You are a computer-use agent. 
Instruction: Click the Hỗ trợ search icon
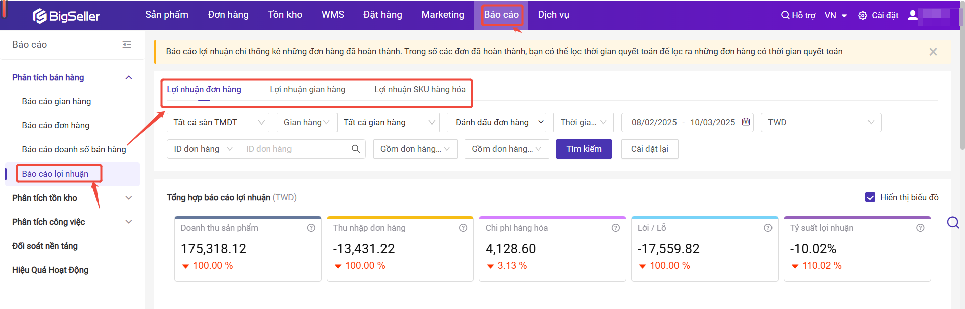[785, 15]
